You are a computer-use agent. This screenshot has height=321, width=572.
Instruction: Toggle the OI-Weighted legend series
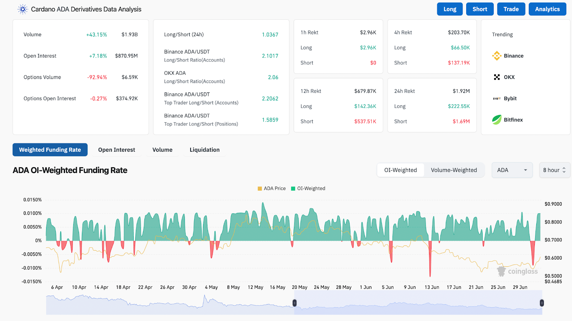[x=308, y=188]
